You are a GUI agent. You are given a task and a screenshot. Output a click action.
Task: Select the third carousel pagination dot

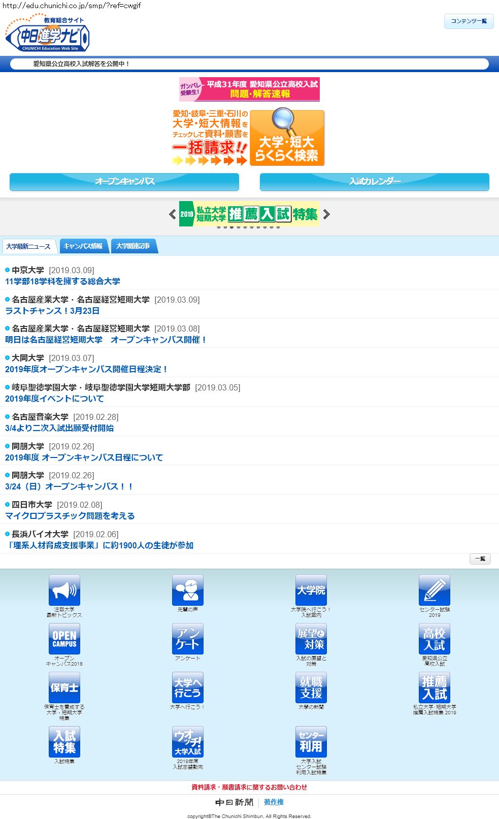tap(231, 227)
